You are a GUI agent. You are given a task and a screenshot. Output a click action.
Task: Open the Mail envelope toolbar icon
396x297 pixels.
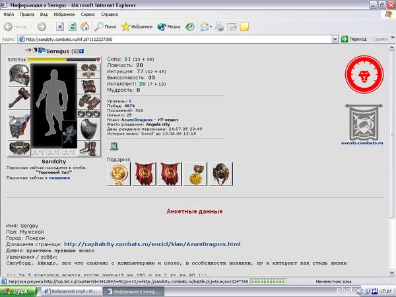[x=205, y=26]
